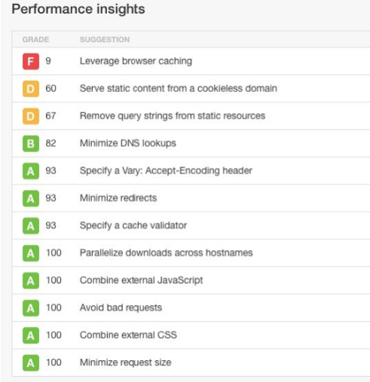
Task: Click the green B grade badge
Action: [31, 143]
